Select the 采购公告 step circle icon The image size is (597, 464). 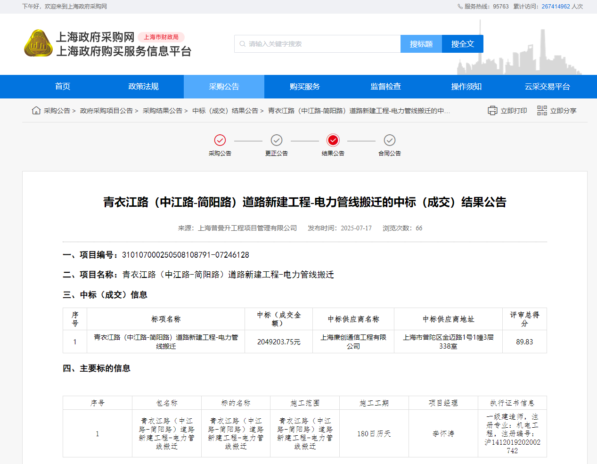[x=220, y=140]
